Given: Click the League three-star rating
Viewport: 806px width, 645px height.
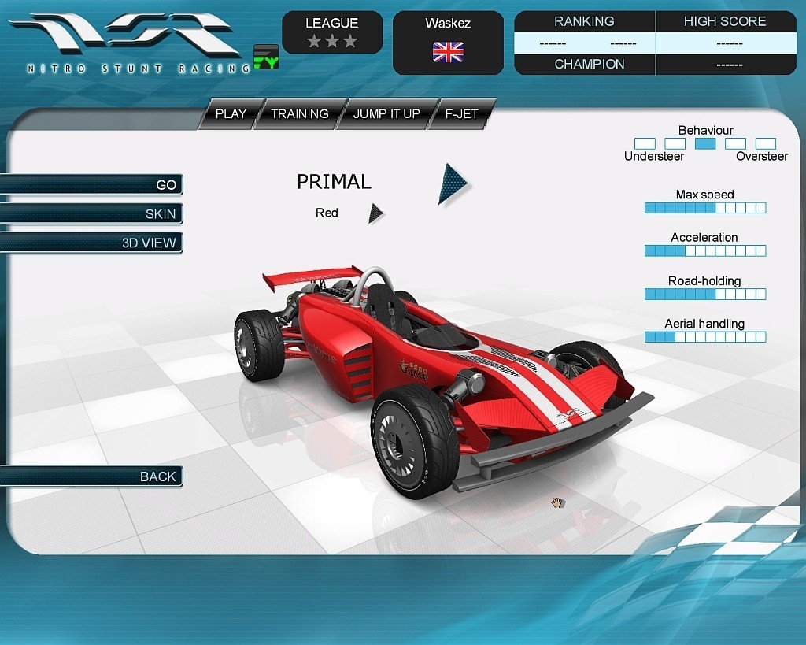Looking at the screenshot, I should 332,41.
